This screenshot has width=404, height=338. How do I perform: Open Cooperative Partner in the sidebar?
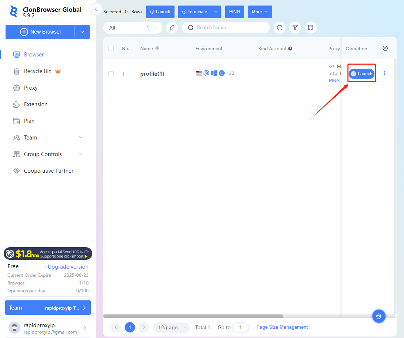click(48, 171)
